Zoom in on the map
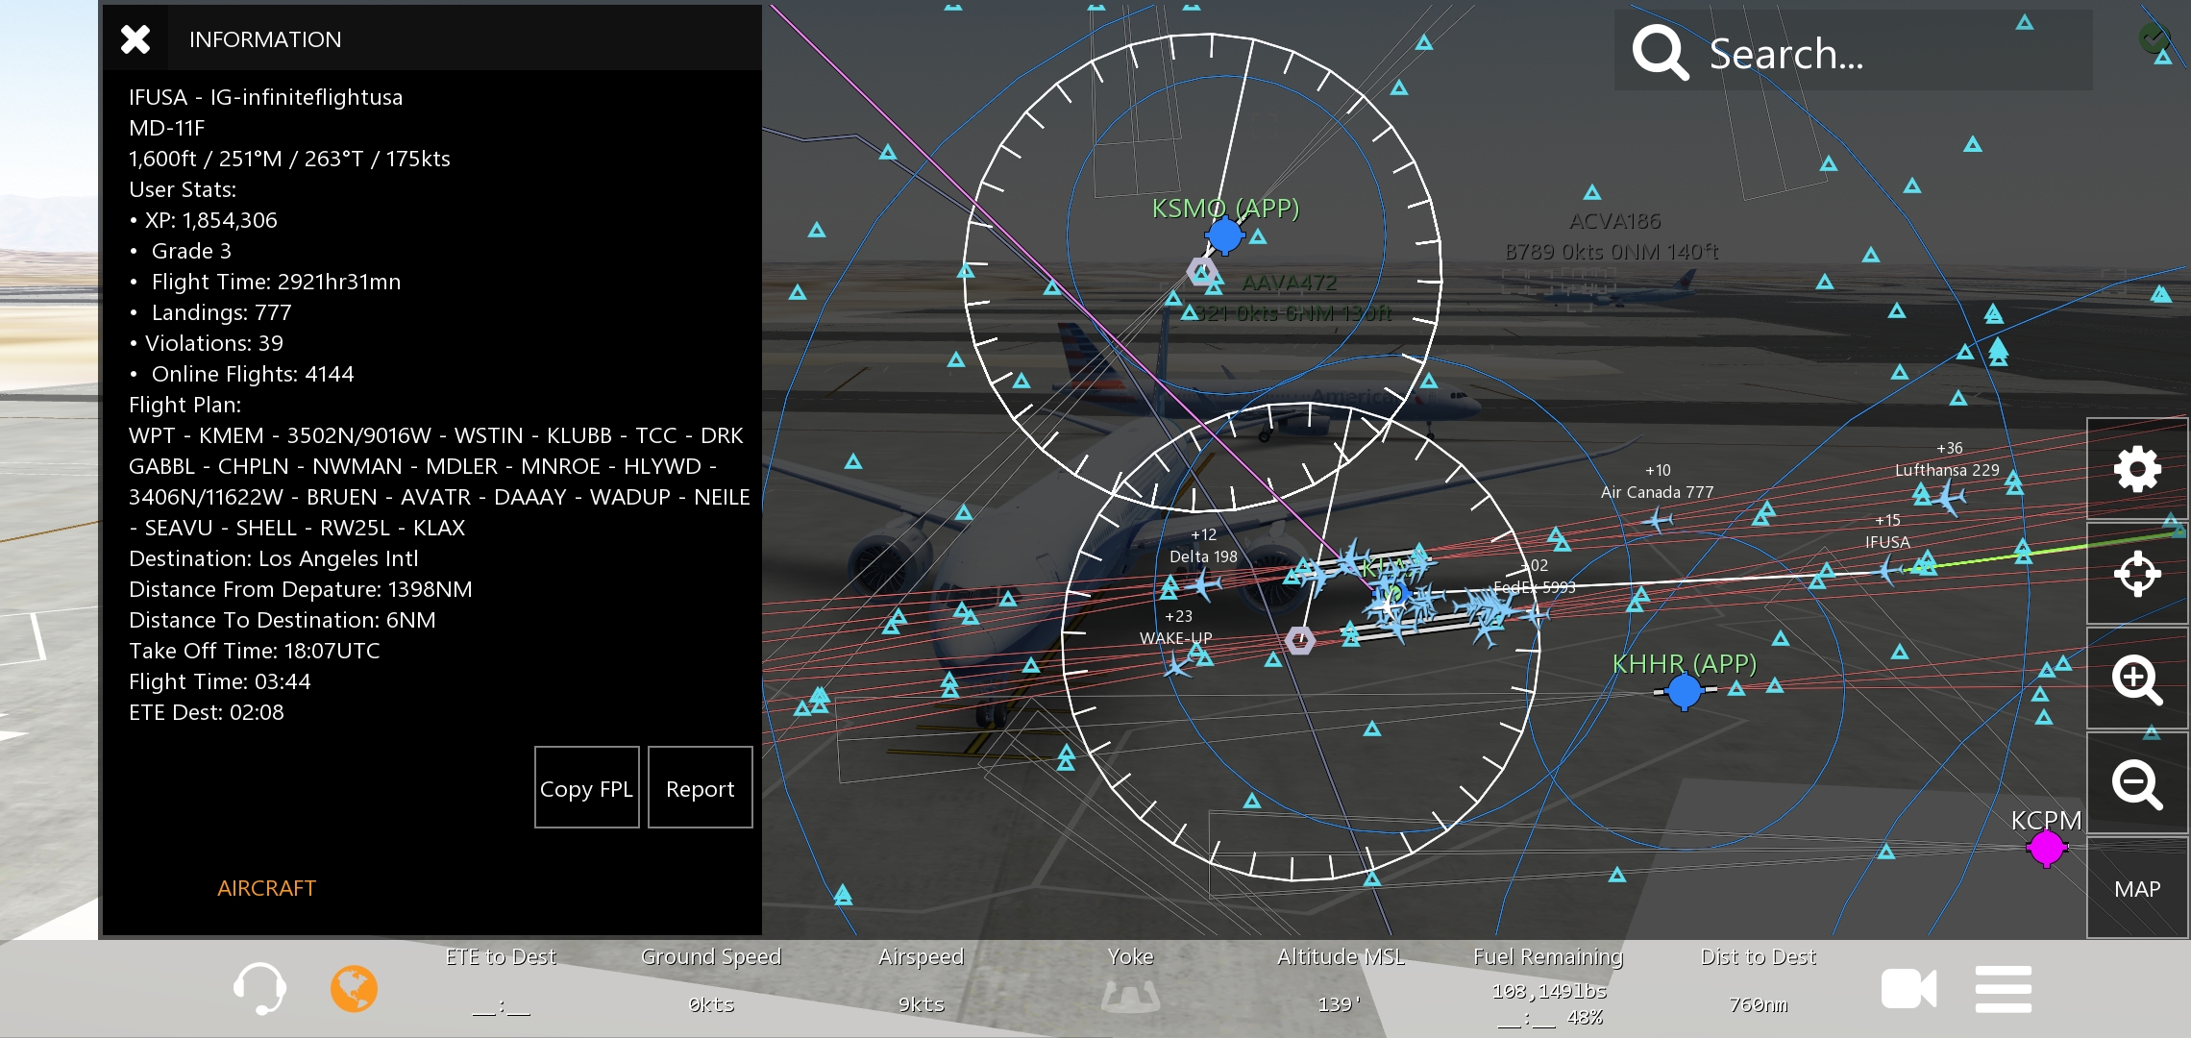The width and height of the screenshot is (2191, 1038). click(x=2136, y=680)
